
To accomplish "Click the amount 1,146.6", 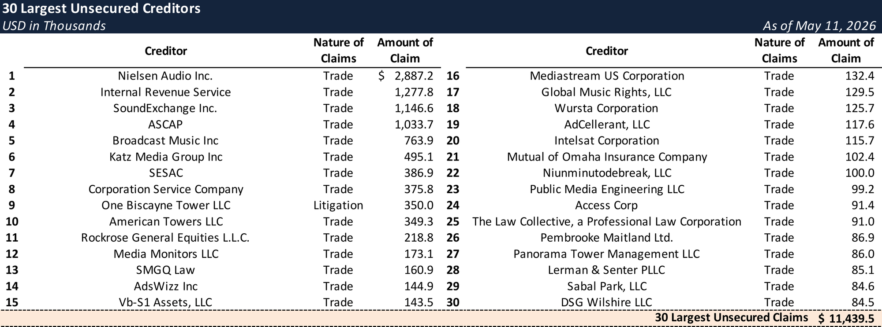I will click(414, 108).
